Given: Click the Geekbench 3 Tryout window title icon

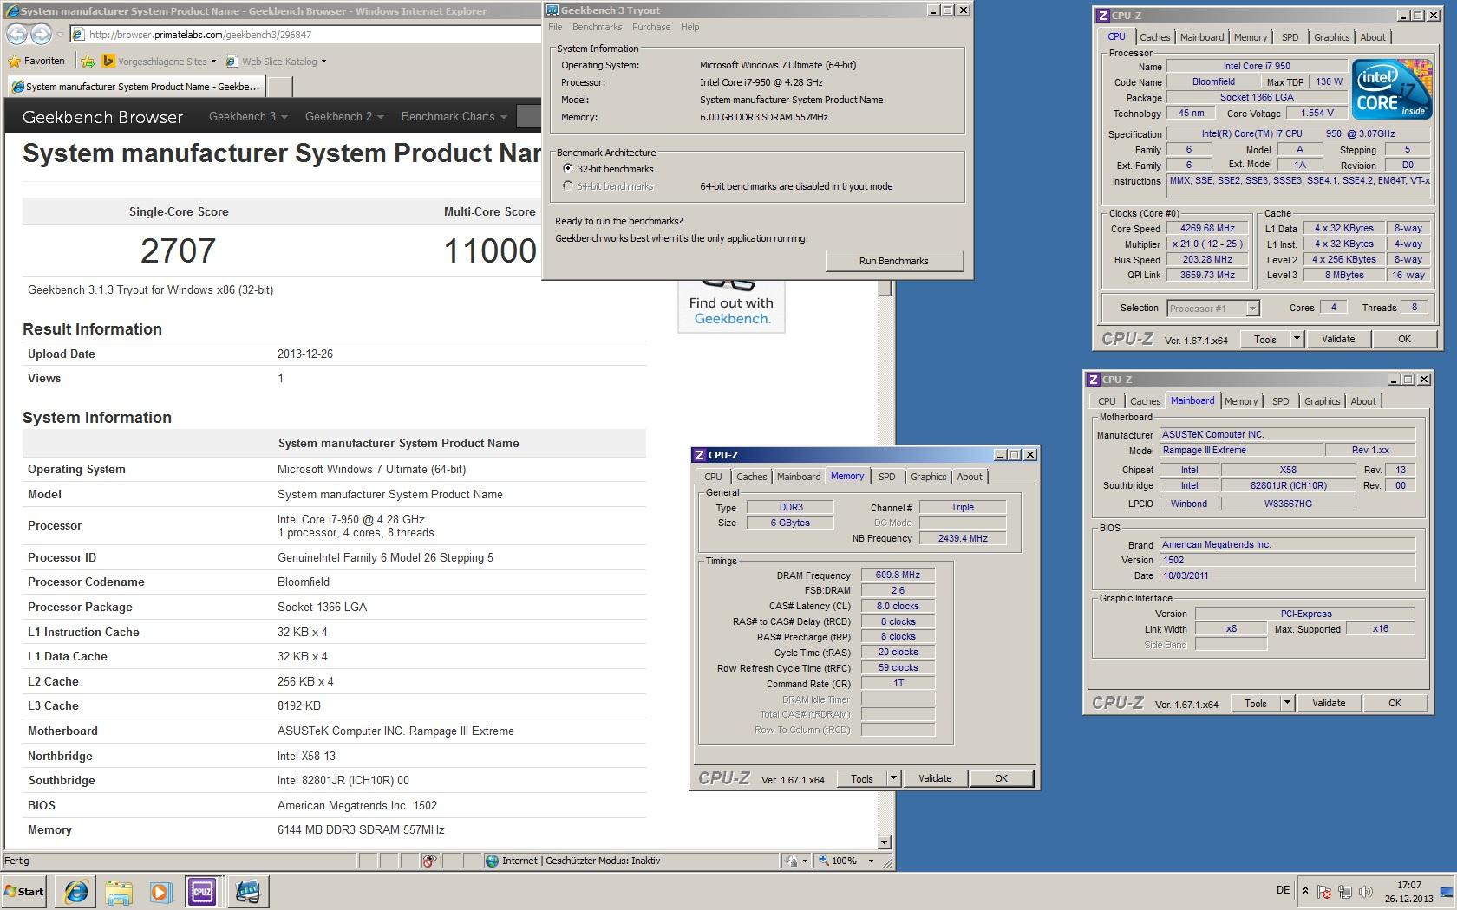Looking at the screenshot, I should pyautogui.click(x=552, y=10).
